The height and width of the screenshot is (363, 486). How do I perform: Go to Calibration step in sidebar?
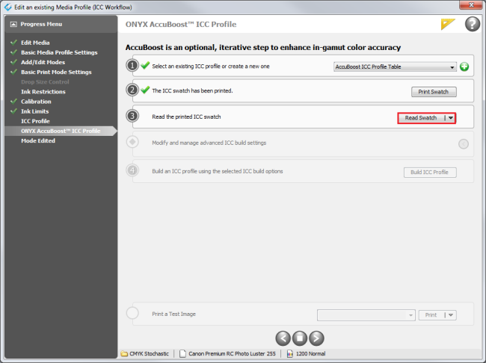tap(36, 101)
